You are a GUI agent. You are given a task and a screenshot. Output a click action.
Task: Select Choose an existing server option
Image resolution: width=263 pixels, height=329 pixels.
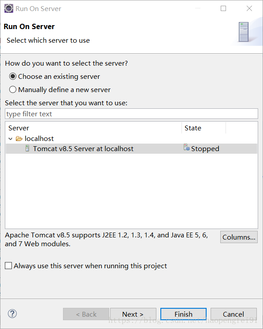coord(13,76)
